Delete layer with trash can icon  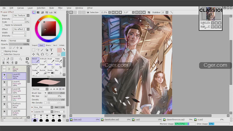16,63
